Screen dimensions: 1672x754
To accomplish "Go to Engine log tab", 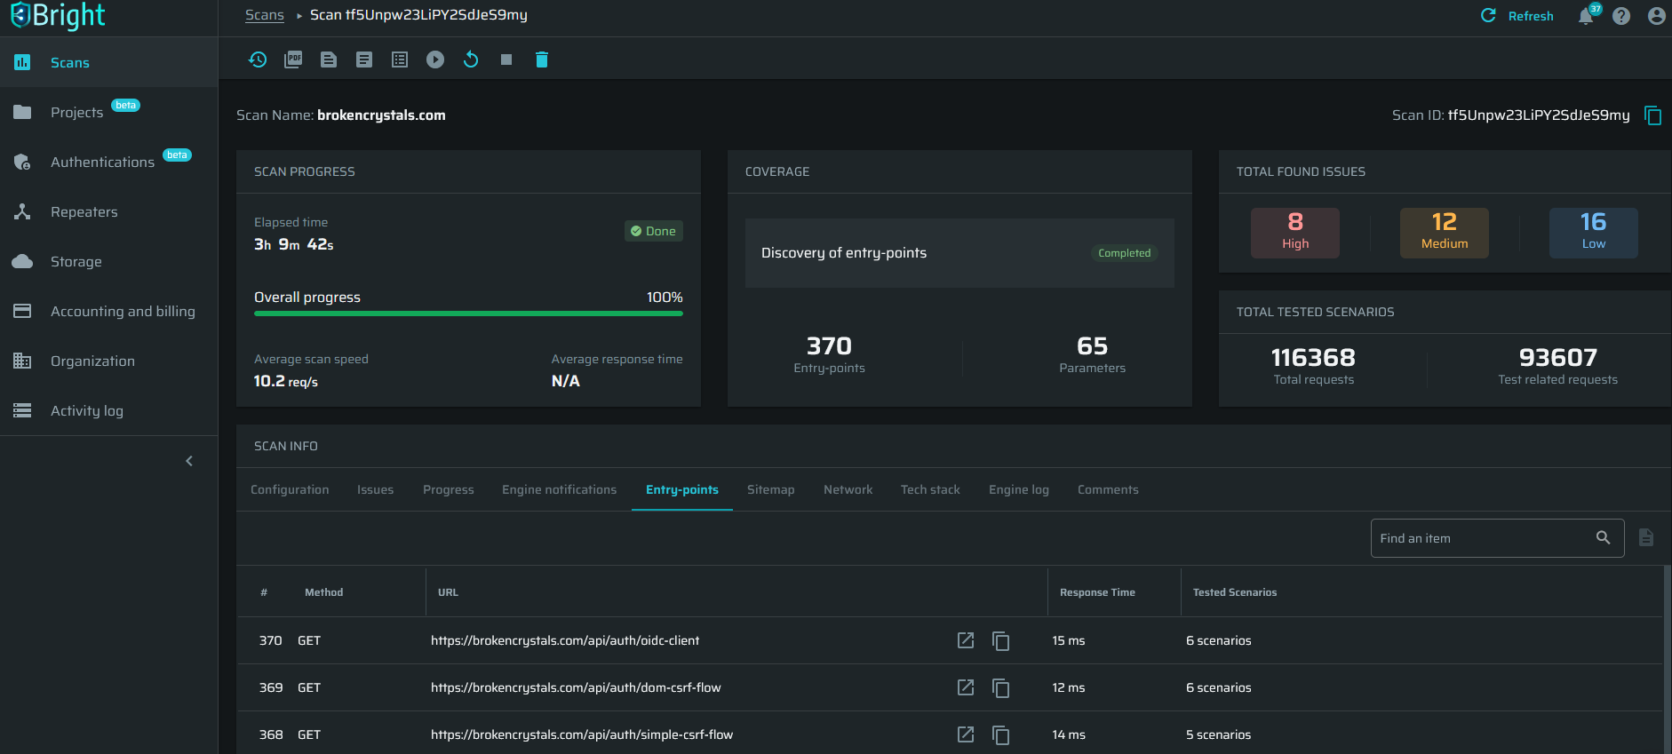I will (1018, 489).
